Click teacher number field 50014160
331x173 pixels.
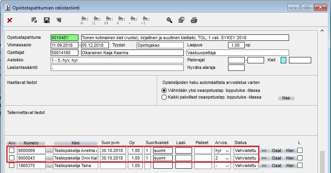click(x=65, y=53)
